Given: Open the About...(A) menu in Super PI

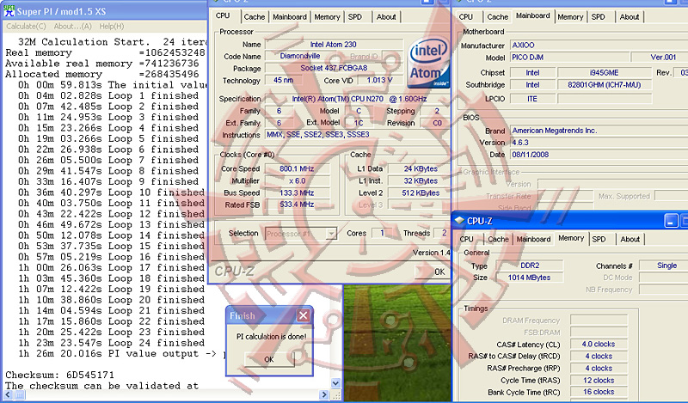Looking at the screenshot, I should (x=73, y=27).
